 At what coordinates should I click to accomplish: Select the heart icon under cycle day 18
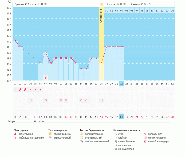point(101,100)
